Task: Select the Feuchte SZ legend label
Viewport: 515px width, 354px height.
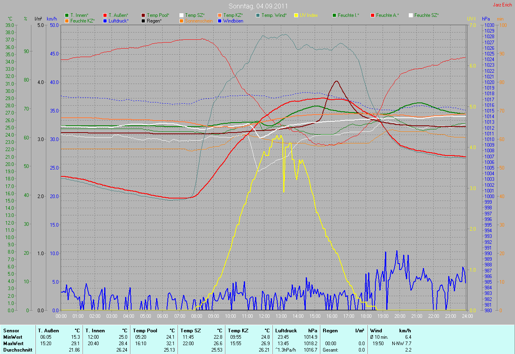Action: 426,15
